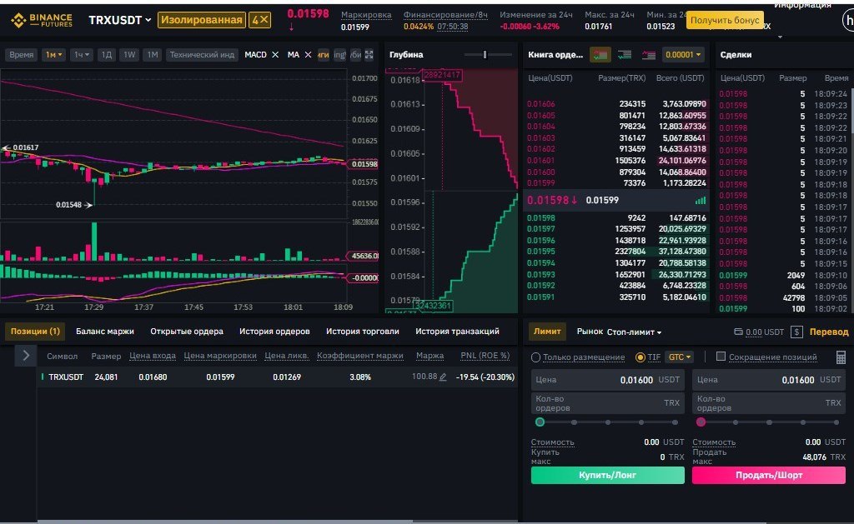Select the TIF radio button
The image size is (854, 524).
point(640,357)
